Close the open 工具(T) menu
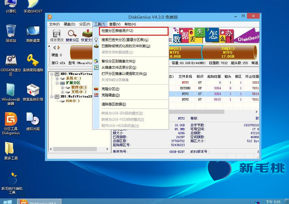289x204 pixels. coord(99,24)
